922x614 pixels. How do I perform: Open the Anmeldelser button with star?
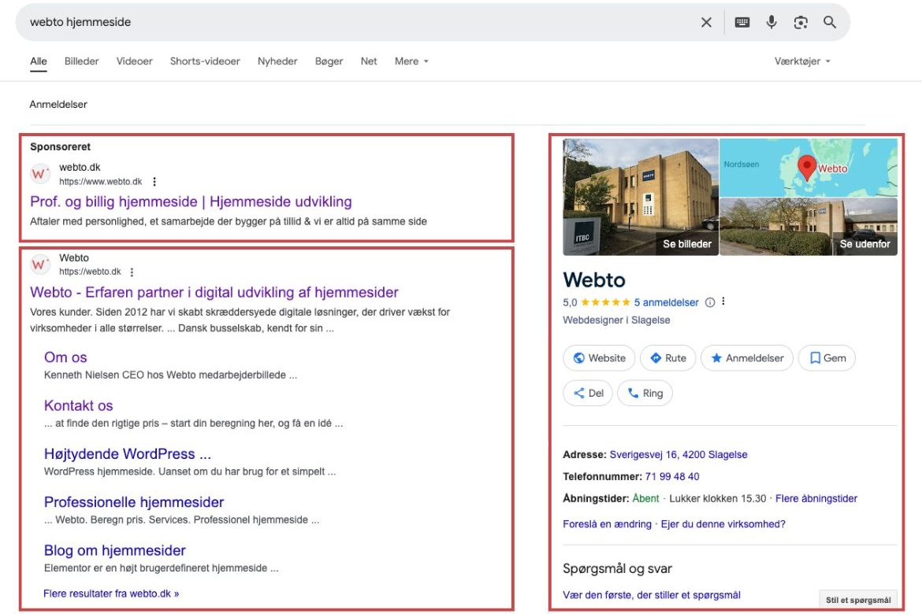pyautogui.click(x=747, y=358)
